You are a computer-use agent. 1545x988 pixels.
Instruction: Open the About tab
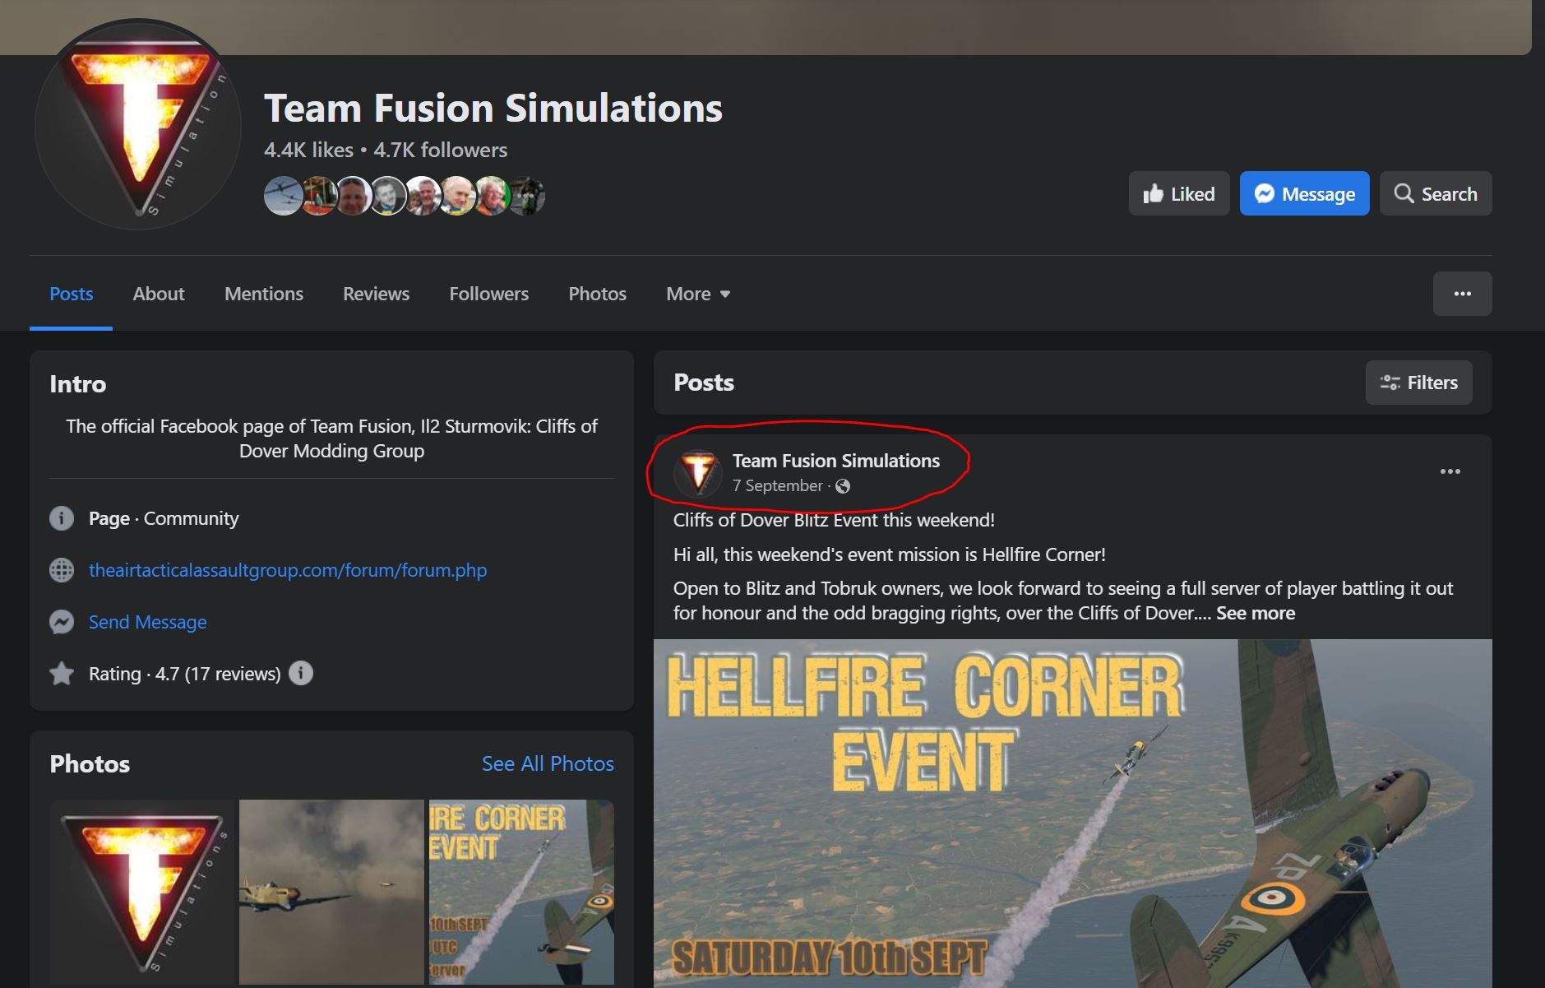pyautogui.click(x=159, y=294)
